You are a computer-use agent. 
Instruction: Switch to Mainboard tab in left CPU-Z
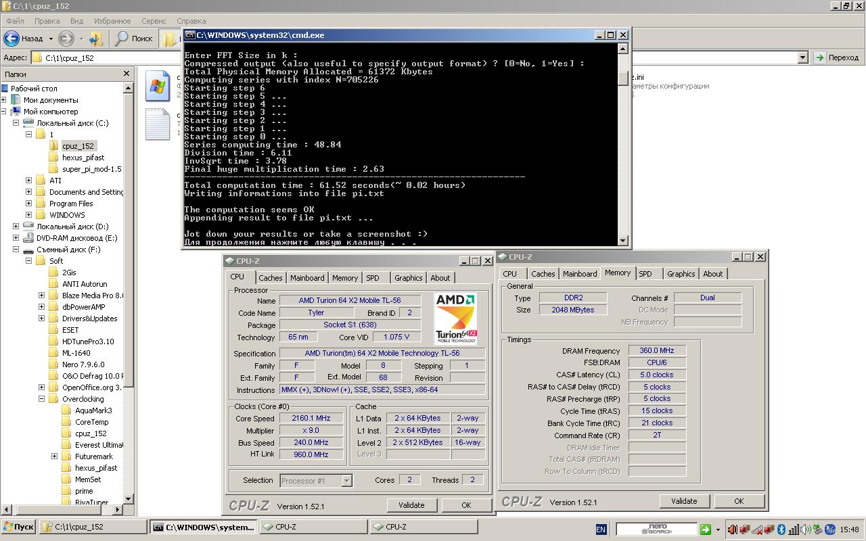coord(307,278)
